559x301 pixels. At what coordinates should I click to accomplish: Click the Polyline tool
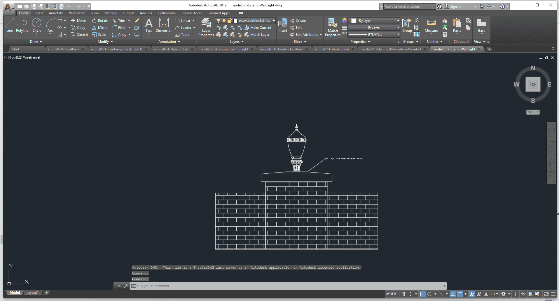pos(22,25)
